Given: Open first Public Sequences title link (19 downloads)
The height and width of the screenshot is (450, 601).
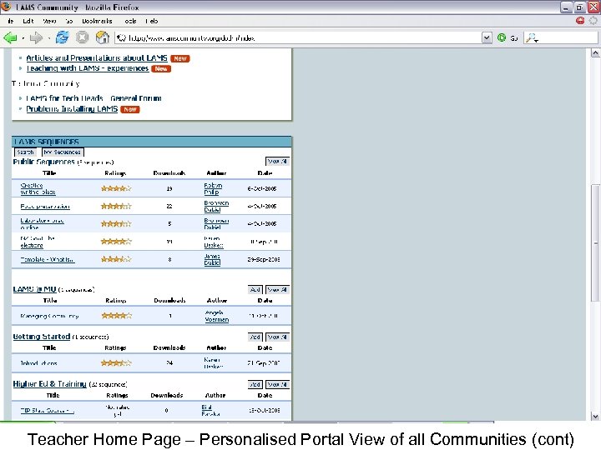Looking at the screenshot, I should (38, 188).
